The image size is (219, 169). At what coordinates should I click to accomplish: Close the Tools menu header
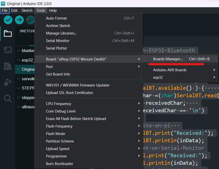pyautogui.click(x=41, y=10)
